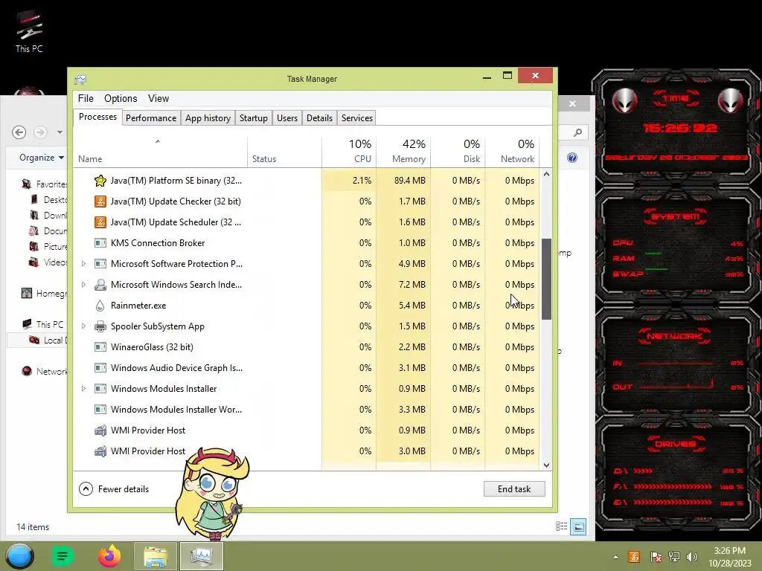Viewport: 762px width, 571px height.
Task: Sort by the Memory column header
Action: [x=403, y=152]
